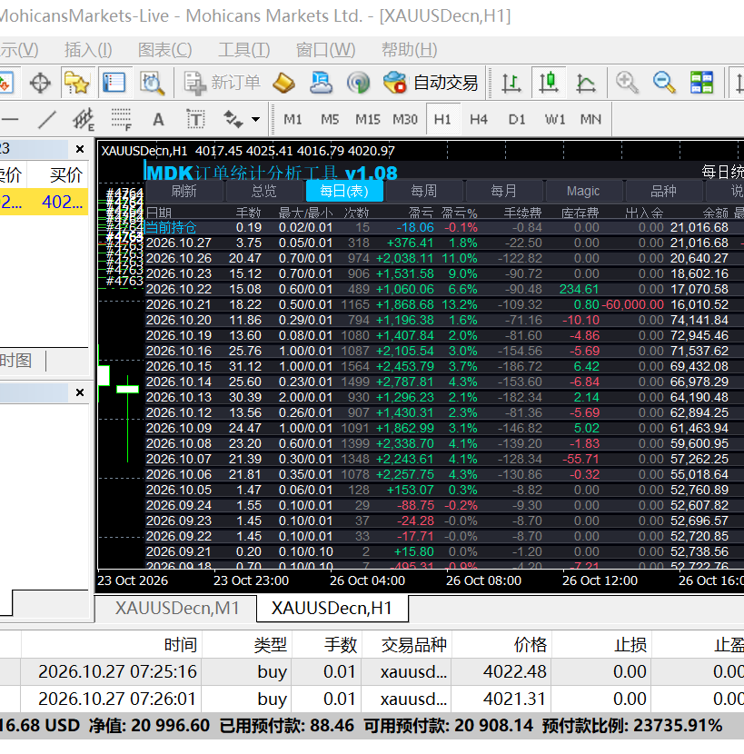Open the 每周 weekly statistics tab

point(423,191)
